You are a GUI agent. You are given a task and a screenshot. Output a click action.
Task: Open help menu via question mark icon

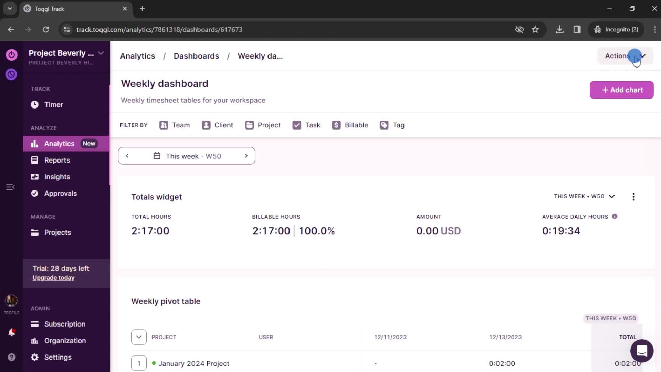[x=11, y=357]
